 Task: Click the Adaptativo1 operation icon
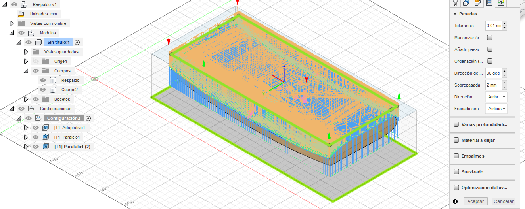pyautogui.click(x=45, y=128)
